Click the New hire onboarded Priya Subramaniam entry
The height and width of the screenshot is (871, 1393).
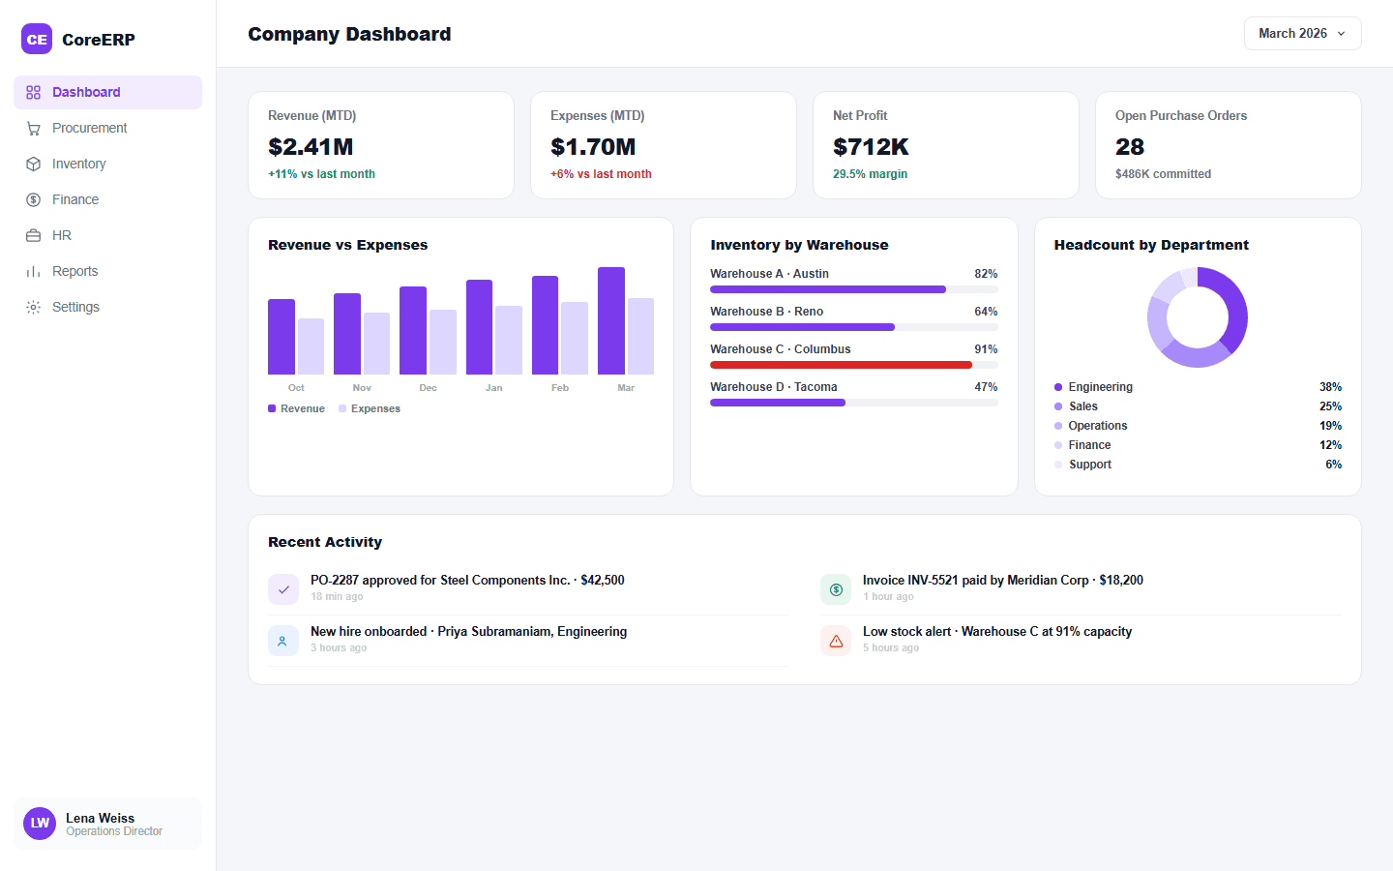pos(528,640)
